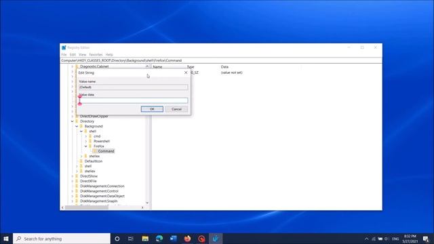Click Cancel in the Edit String dialog

click(x=176, y=109)
